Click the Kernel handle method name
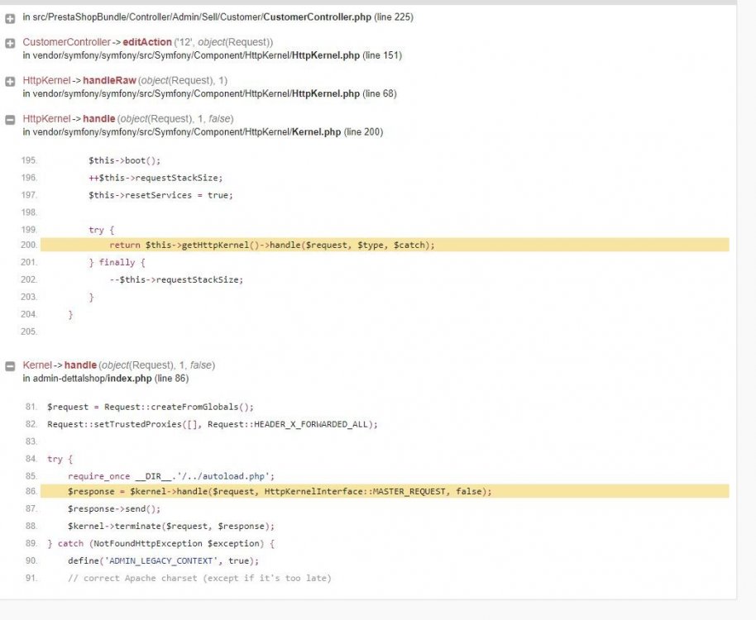The width and height of the screenshot is (756, 620). [80, 365]
